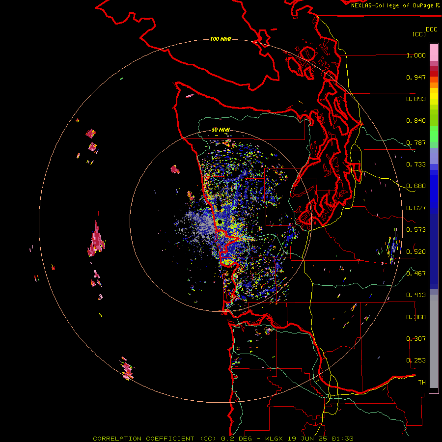This screenshot has width=442, height=442.
Task: Select the 0.467 legend value
Action: point(416,274)
